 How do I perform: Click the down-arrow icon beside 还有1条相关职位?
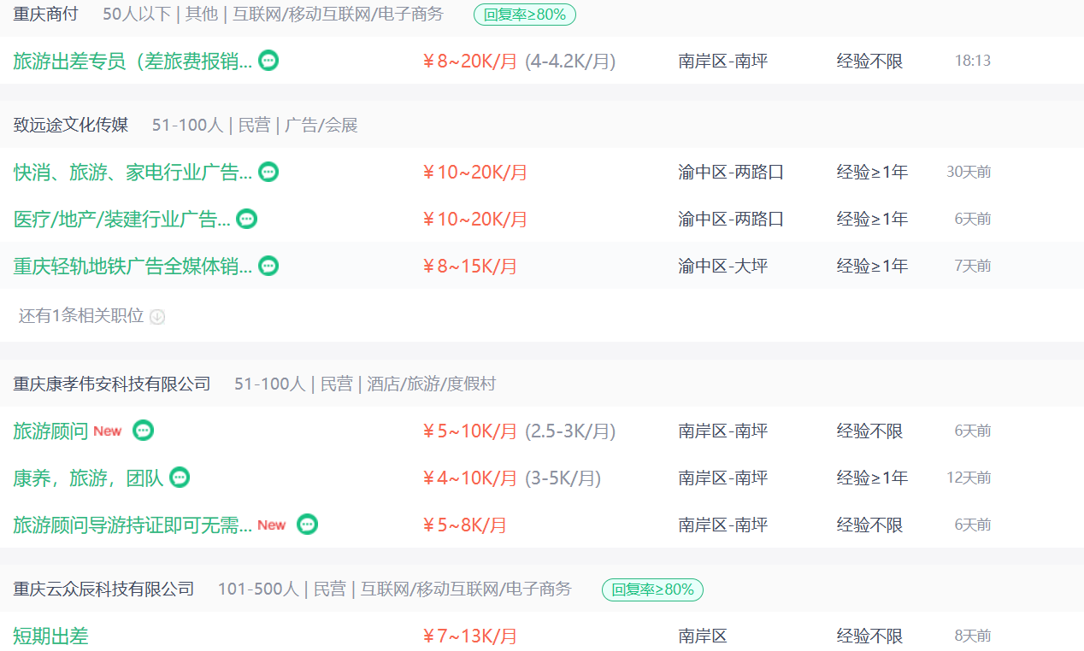click(x=157, y=317)
